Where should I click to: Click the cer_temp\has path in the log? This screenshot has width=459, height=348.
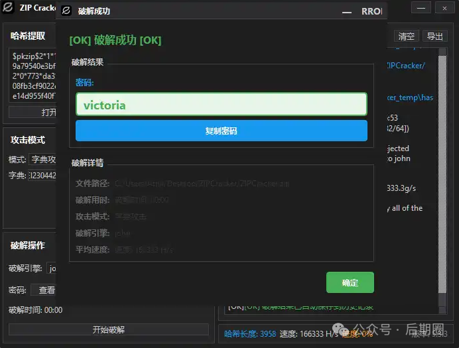[x=410, y=97]
